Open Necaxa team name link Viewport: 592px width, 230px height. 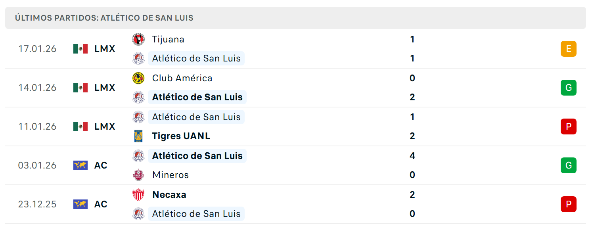[169, 195]
